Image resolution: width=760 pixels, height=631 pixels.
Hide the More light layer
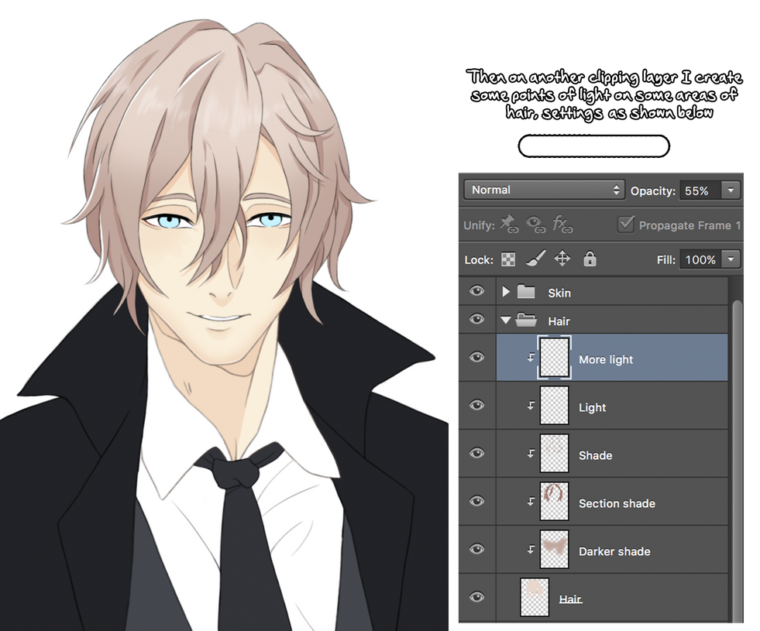pyautogui.click(x=477, y=358)
